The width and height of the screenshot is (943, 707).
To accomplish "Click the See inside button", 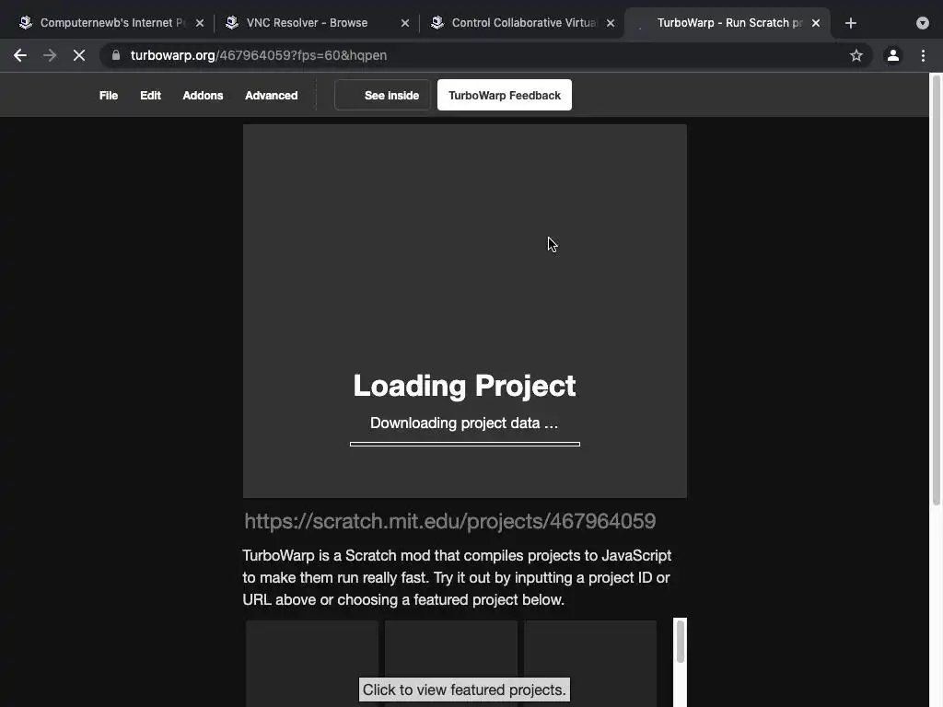I will pyautogui.click(x=382, y=95).
